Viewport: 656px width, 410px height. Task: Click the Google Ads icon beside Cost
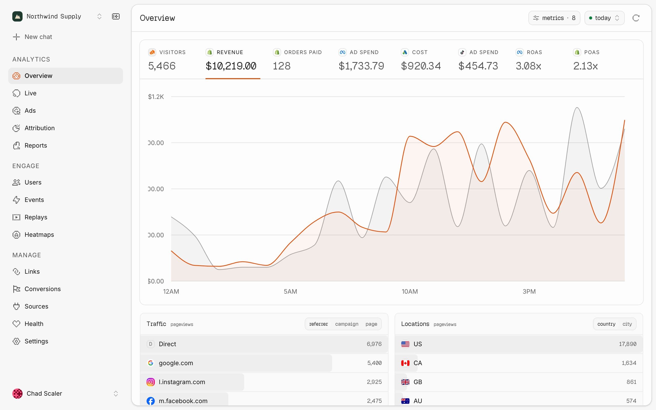pyautogui.click(x=405, y=52)
